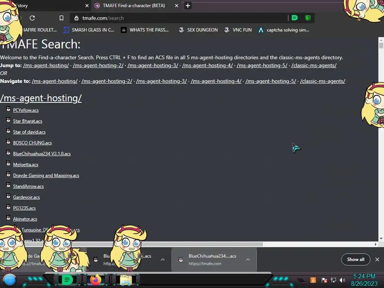Download PCYellow.acs
Screen dimensions: 384x288
(x=26, y=110)
